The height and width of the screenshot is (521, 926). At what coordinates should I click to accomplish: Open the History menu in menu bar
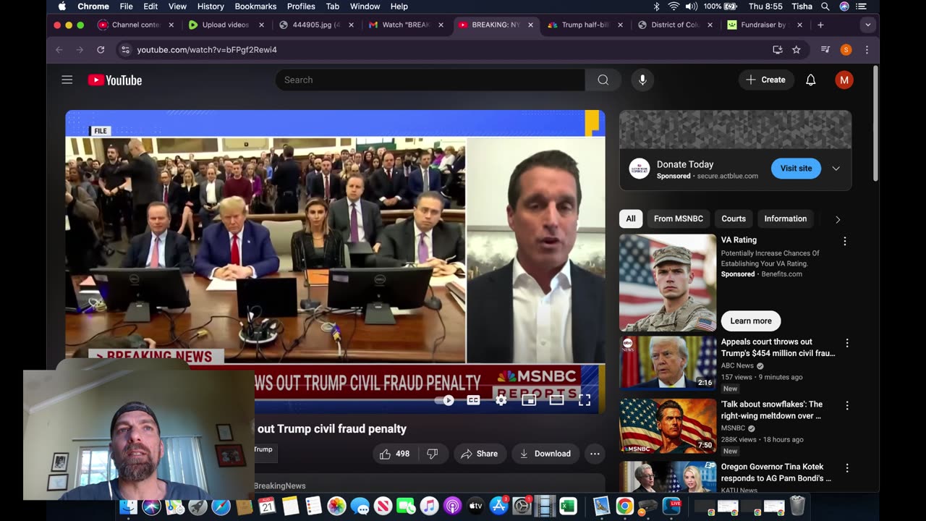click(x=211, y=7)
